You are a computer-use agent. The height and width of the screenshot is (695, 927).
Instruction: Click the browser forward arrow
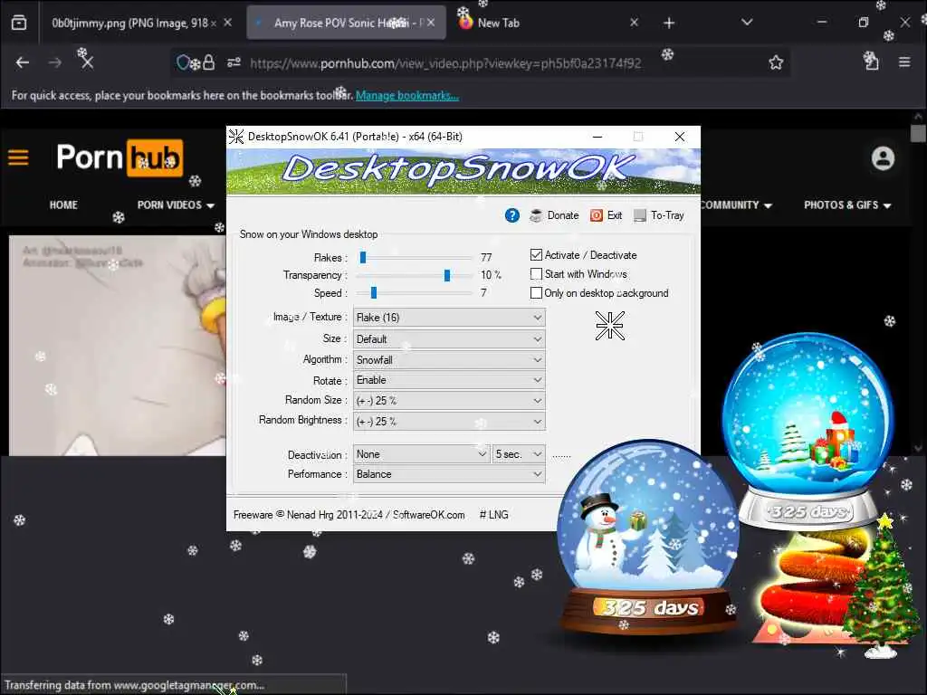coord(55,62)
